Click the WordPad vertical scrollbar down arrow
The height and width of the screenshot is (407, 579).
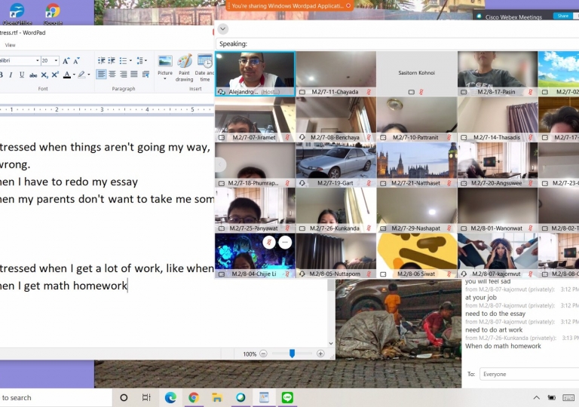[331, 343]
